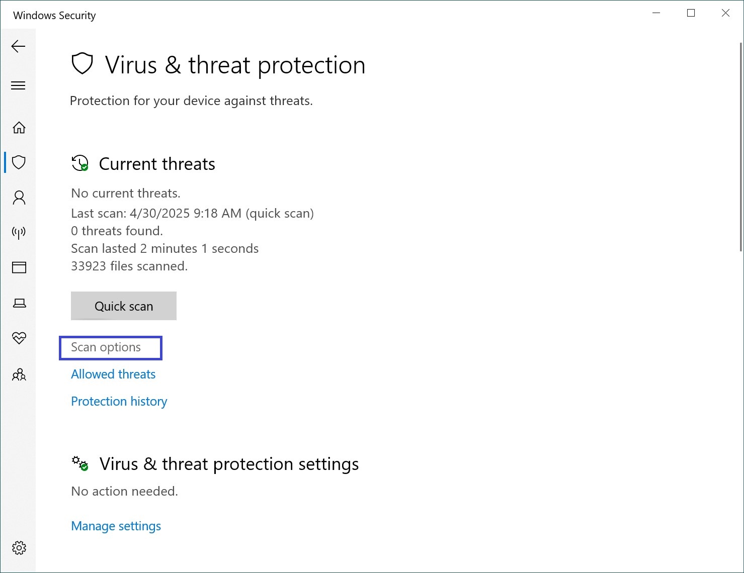This screenshot has height=573, width=744.
Task: View Protection history
Action: point(119,401)
